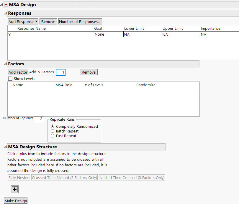Choose Fast Repeat replicate runs

pos(53,136)
